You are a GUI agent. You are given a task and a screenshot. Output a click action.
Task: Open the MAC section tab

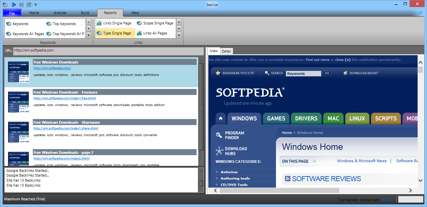click(x=333, y=118)
